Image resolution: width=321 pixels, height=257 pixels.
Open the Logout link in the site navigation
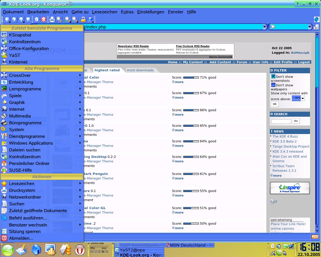point(304,62)
